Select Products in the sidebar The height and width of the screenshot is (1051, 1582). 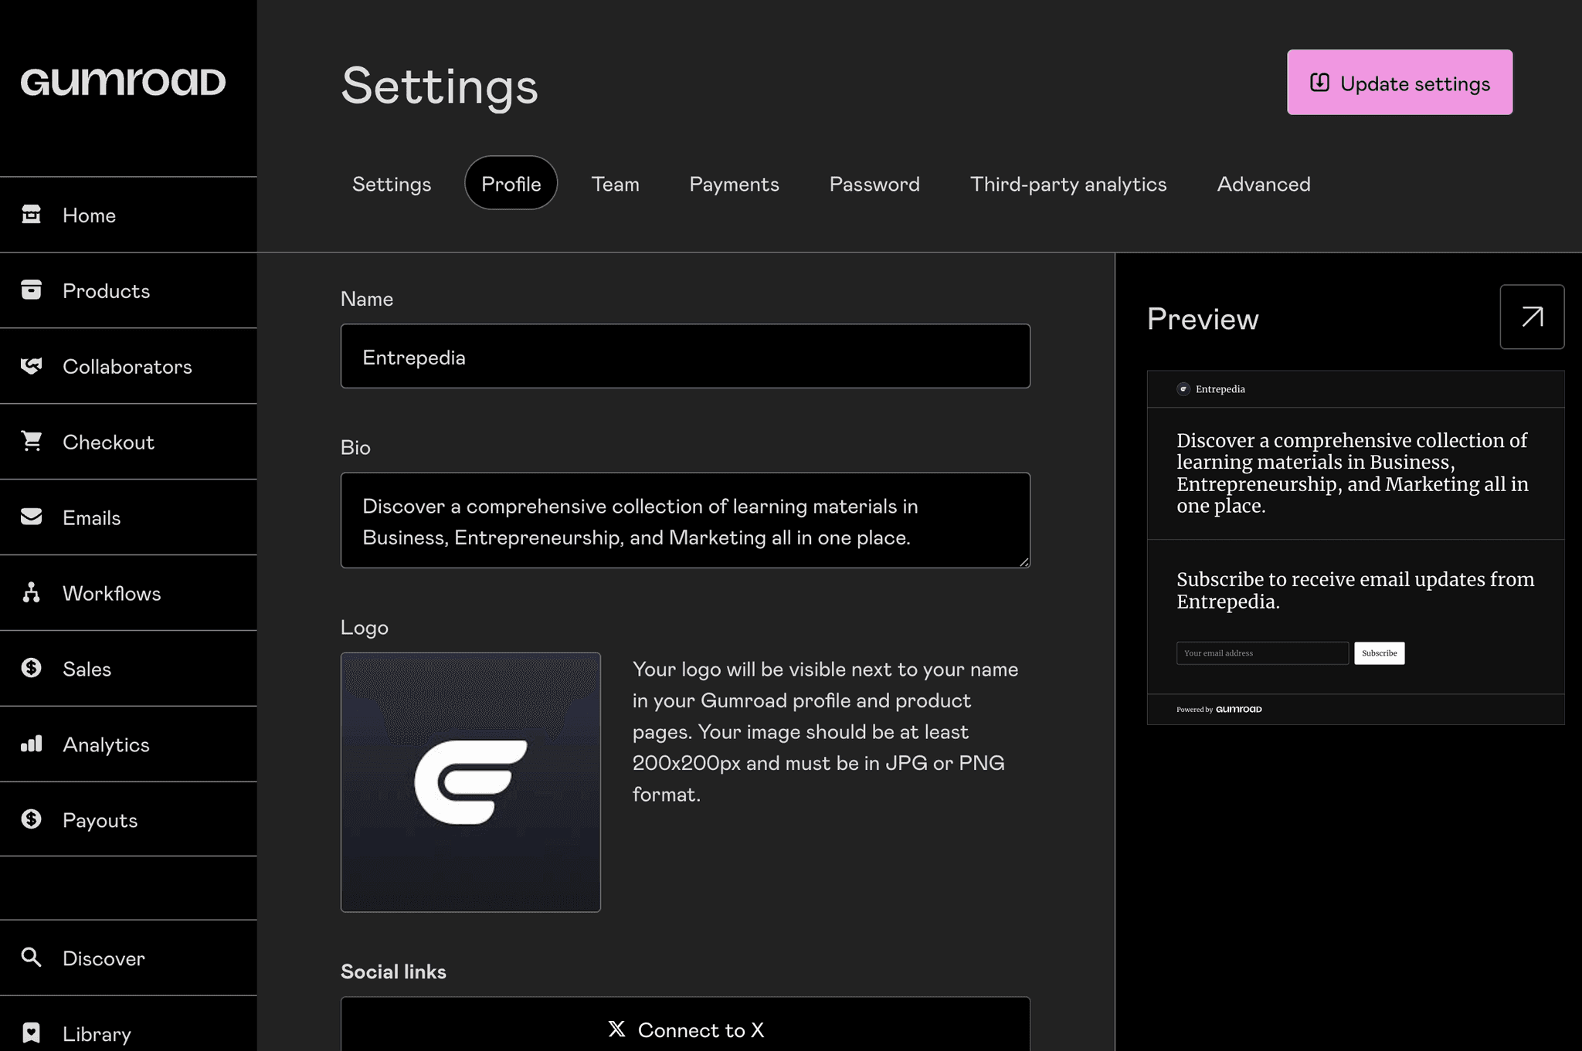(106, 290)
